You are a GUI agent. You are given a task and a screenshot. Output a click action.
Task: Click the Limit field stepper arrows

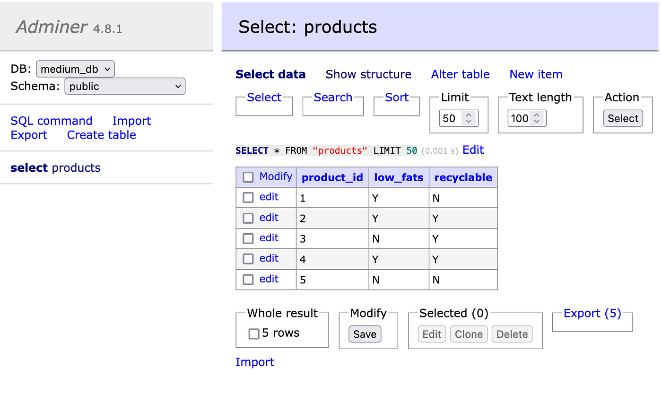pos(469,118)
